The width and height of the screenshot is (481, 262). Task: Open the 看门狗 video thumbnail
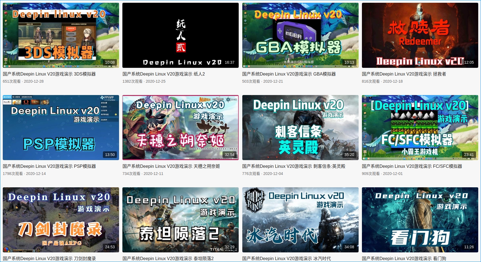(420, 220)
